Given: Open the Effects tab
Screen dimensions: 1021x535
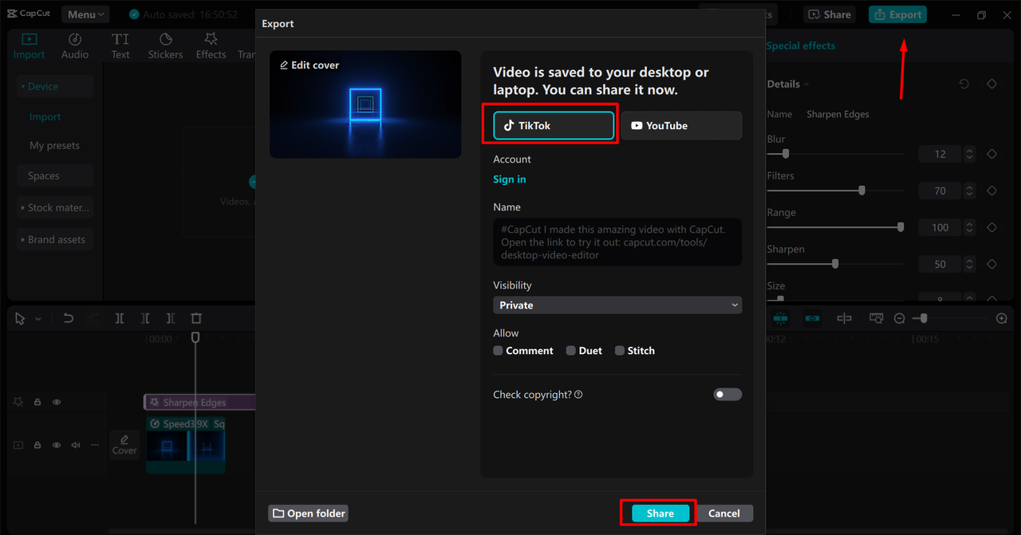Looking at the screenshot, I should click(x=211, y=46).
